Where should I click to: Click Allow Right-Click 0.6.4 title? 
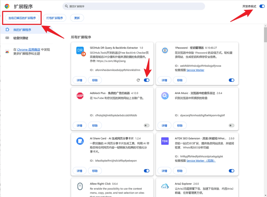point(104,184)
